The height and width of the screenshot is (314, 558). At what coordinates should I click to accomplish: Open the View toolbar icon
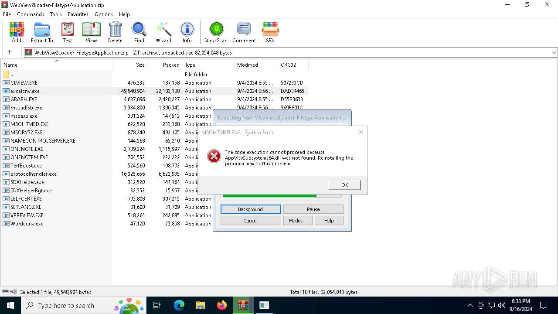tap(91, 33)
